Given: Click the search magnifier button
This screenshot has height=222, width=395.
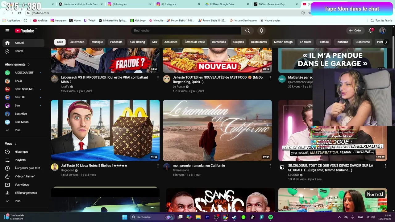Looking at the screenshot, I should (247, 31).
